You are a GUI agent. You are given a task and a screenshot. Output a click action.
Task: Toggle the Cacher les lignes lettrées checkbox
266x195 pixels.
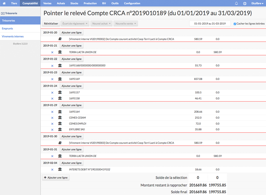click(x=235, y=24)
